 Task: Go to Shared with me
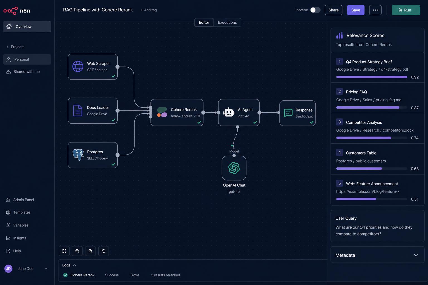tap(26, 72)
